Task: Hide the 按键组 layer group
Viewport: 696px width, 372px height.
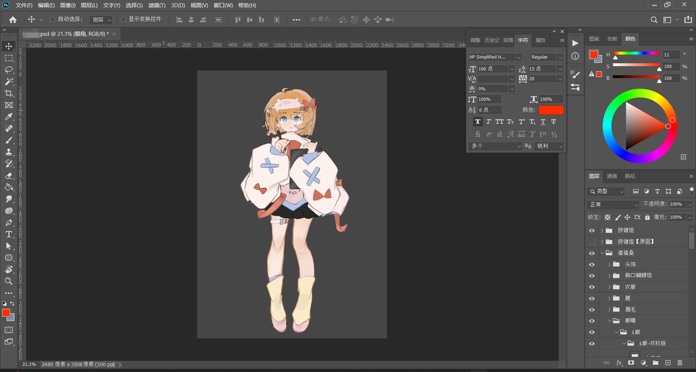Action: pyautogui.click(x=592, y=230)
